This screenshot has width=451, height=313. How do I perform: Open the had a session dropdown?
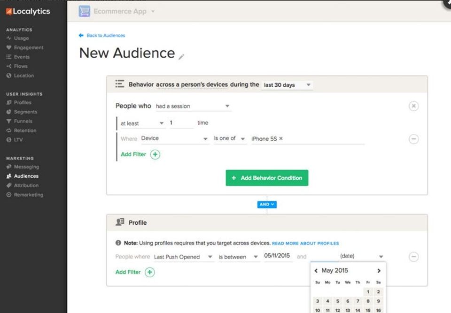193,107
